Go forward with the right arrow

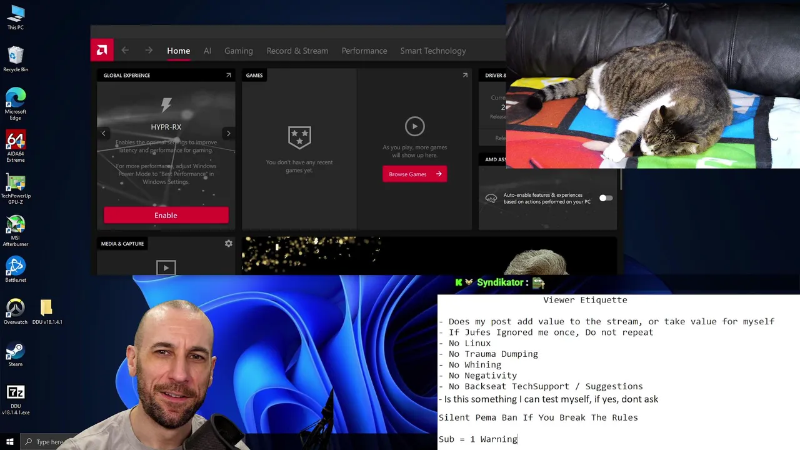[x=149, y=51]
